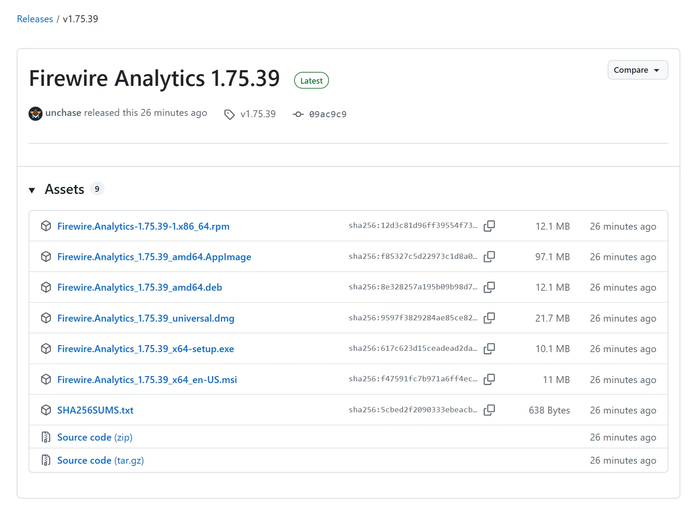Click the Latest release badge
The image size is (697, 509).
coord(311,81)
